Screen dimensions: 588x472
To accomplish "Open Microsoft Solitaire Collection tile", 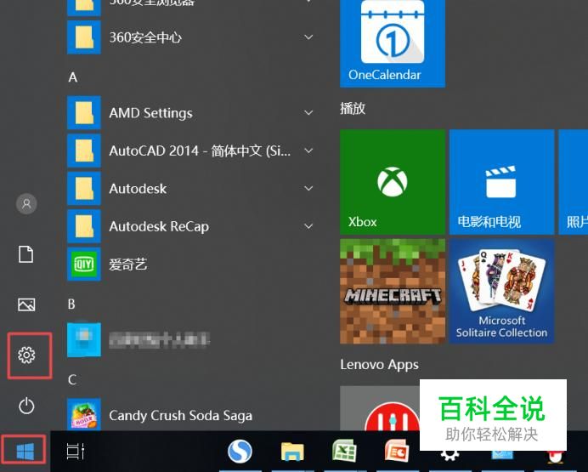I will coord(501,291).
